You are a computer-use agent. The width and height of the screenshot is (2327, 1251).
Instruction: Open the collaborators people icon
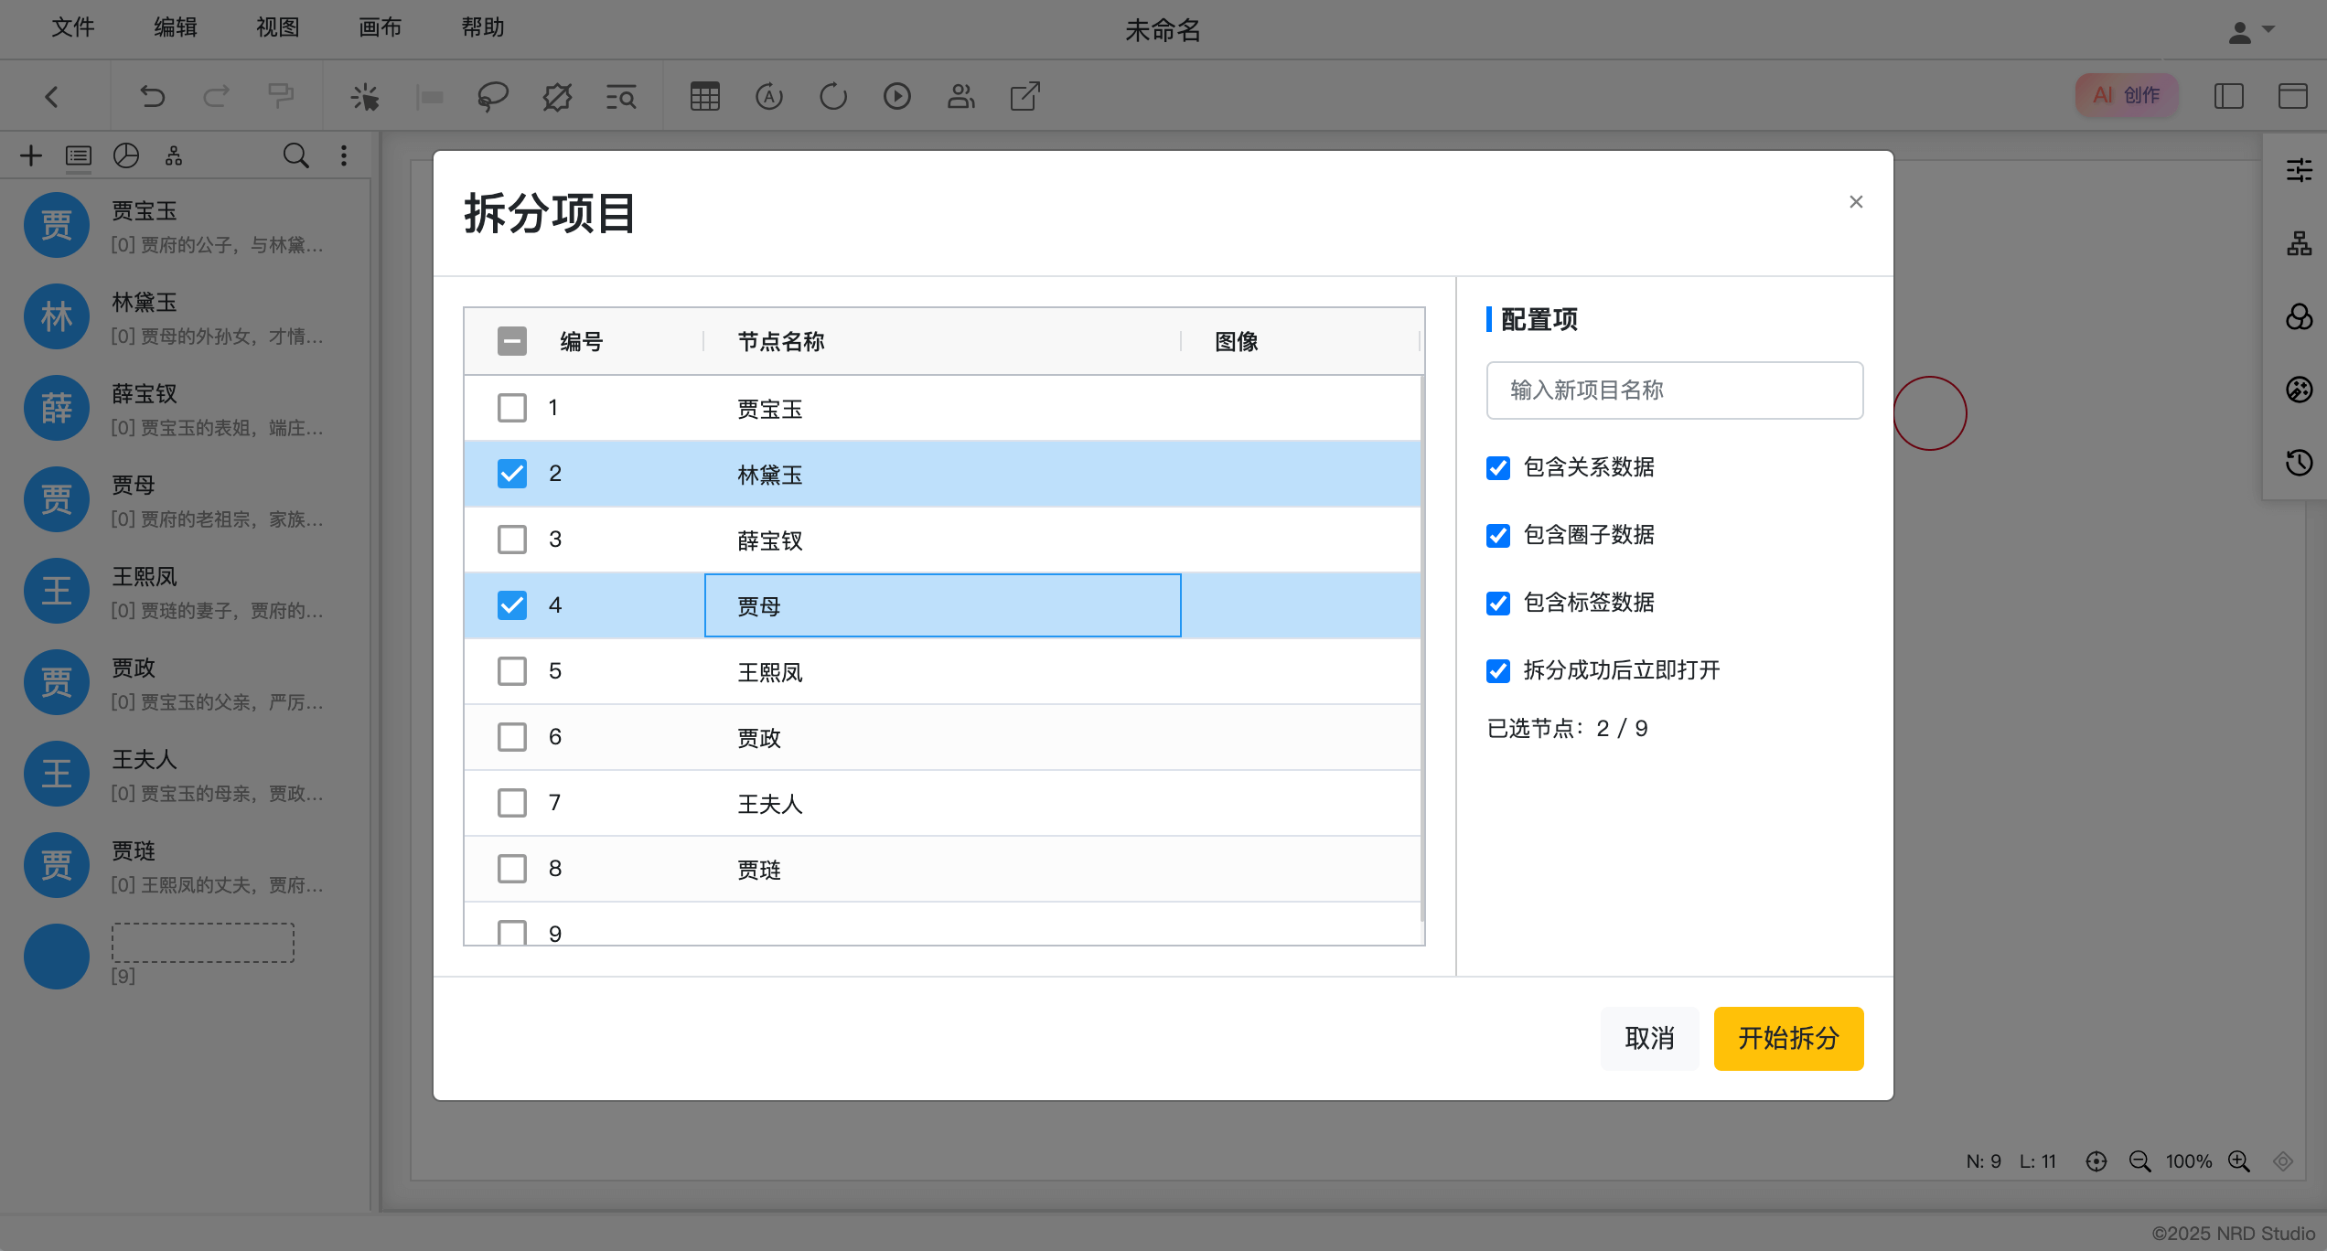[x=961, y=96]
